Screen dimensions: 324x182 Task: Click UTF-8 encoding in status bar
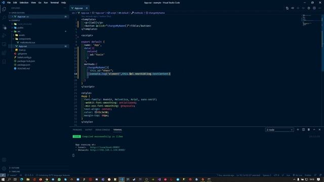pos(276,175)
